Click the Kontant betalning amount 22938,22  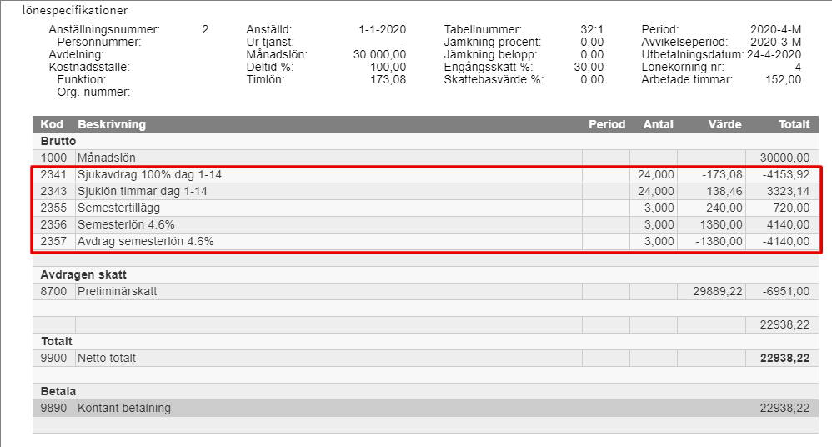coord(784,409)
